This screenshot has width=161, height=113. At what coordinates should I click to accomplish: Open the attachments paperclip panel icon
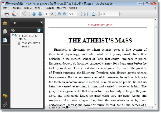pos(5,104)
